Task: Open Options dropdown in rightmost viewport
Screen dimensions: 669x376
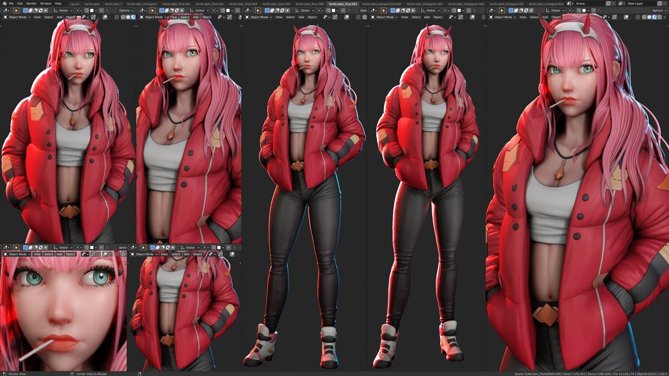Action: (659, 10)
